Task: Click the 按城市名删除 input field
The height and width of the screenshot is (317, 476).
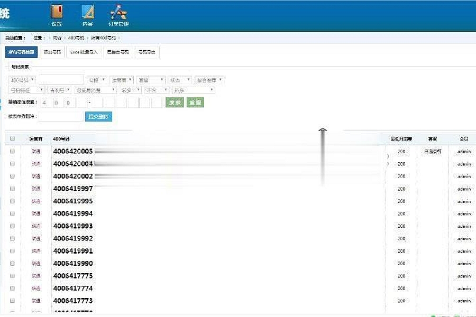Action: coord(61,117)
